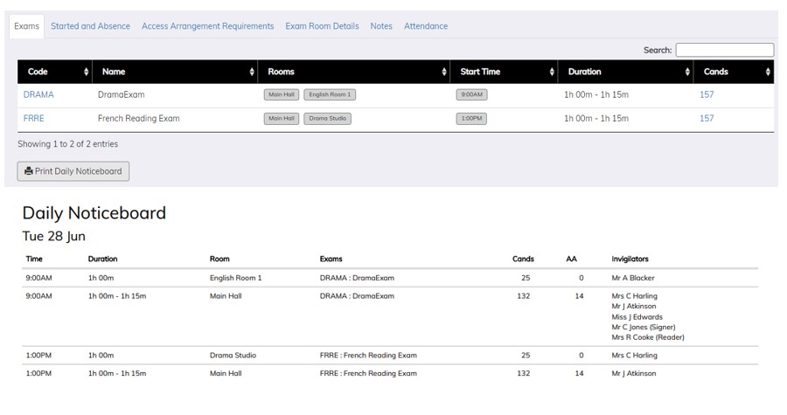Sort by Duration column sort icon
The image size is (787, 415).
tap(687, 72)
